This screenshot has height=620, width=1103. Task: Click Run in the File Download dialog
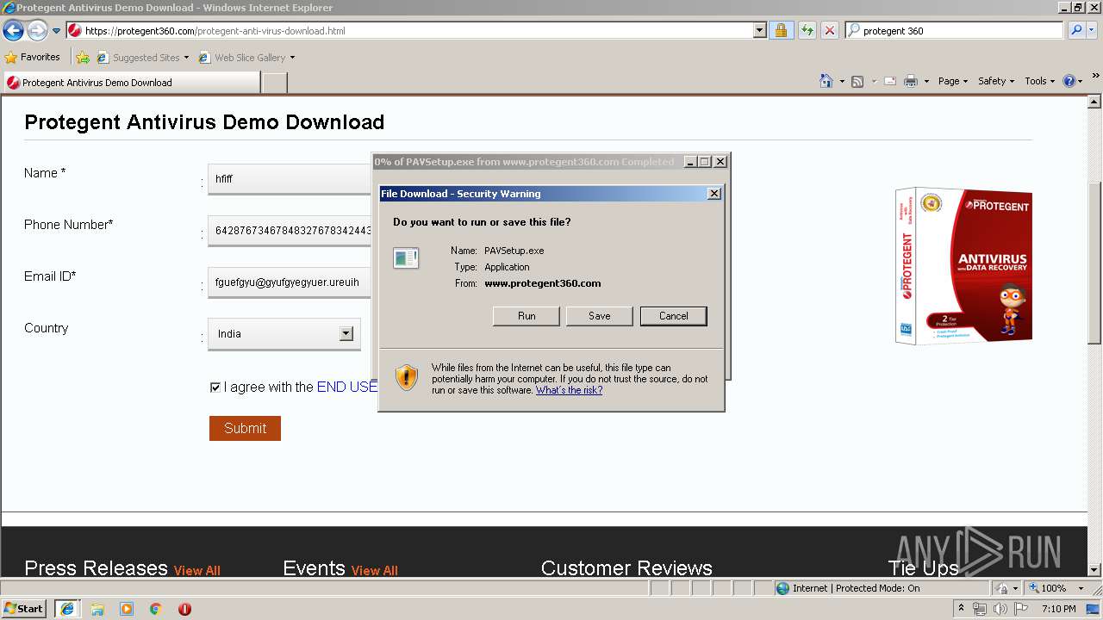527,316
